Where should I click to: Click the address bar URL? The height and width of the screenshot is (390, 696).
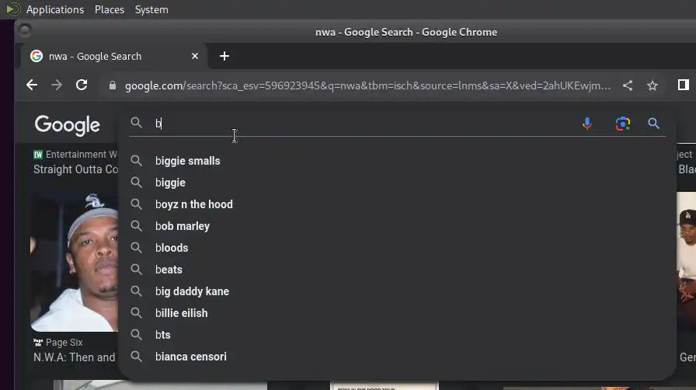click(x=367, y=85)
